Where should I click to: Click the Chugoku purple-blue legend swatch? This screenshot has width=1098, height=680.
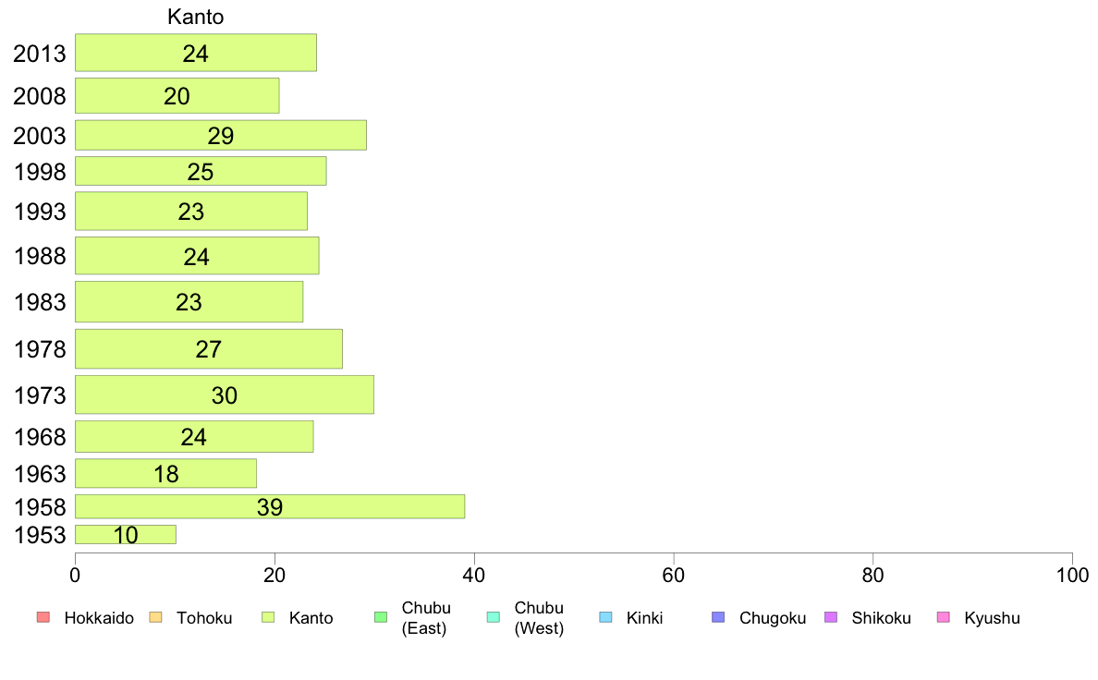(x=718, y=617)
